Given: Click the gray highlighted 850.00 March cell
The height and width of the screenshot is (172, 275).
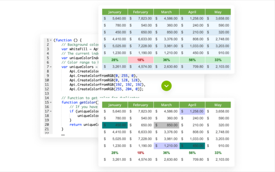Looking at the screenshot, I should coord(166,125).
